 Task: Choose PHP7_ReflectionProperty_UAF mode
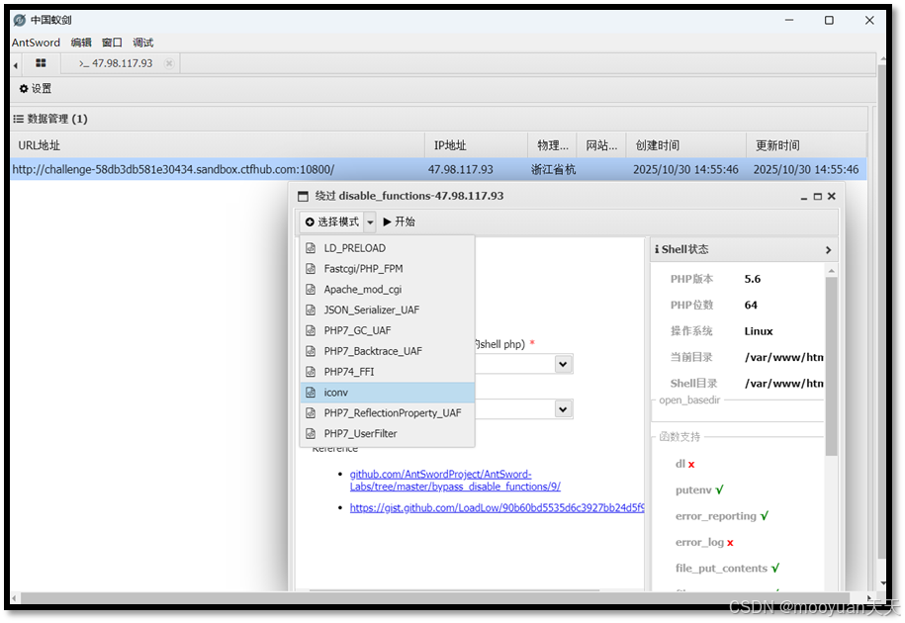pos(388,413)
